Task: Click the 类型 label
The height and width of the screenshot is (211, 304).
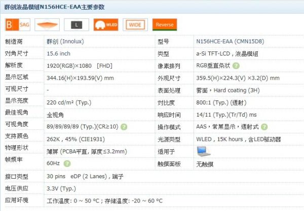Action: 163,54
